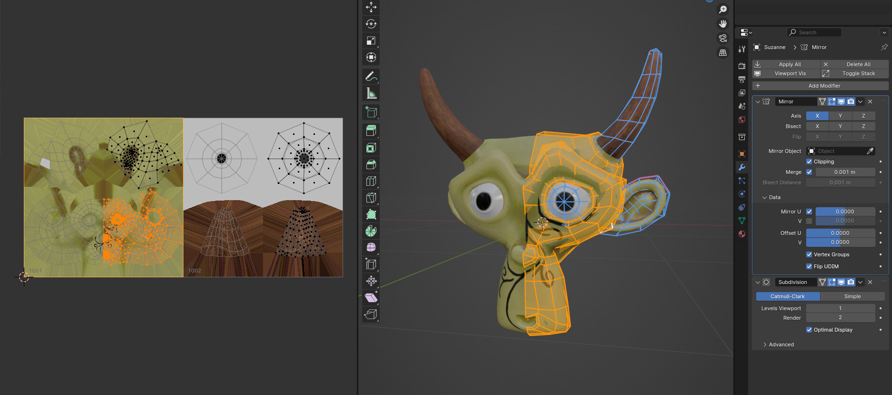The height and width of the screenshot is (395, 892).
Task: Select the Rotate tool
Action: (x=371, y=24)
